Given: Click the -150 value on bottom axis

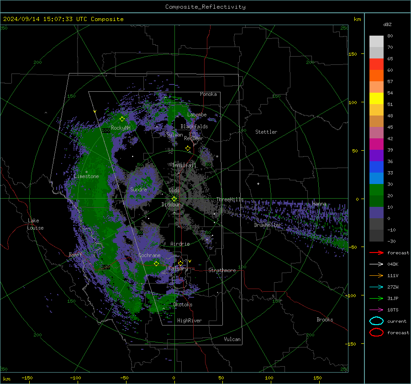Looking at the screenshot, I should [x=27, y=378].
